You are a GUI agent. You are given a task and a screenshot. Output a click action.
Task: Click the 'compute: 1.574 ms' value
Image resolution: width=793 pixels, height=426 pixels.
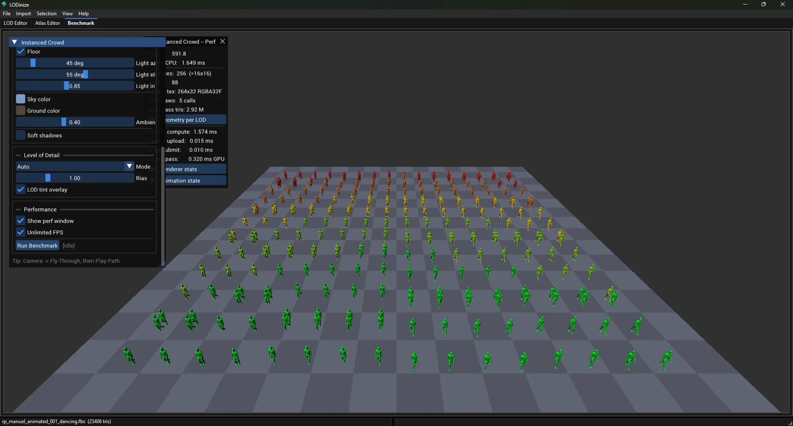pyautogui.click(x=192, y=132)
